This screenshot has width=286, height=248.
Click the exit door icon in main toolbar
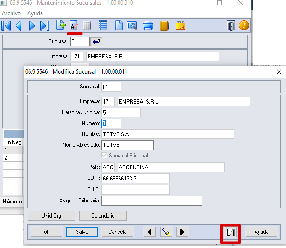231,26
